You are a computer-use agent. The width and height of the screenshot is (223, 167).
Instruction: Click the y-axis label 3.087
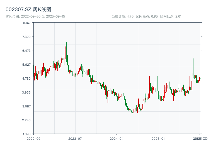pyautogui.click(x=26, y=106)
